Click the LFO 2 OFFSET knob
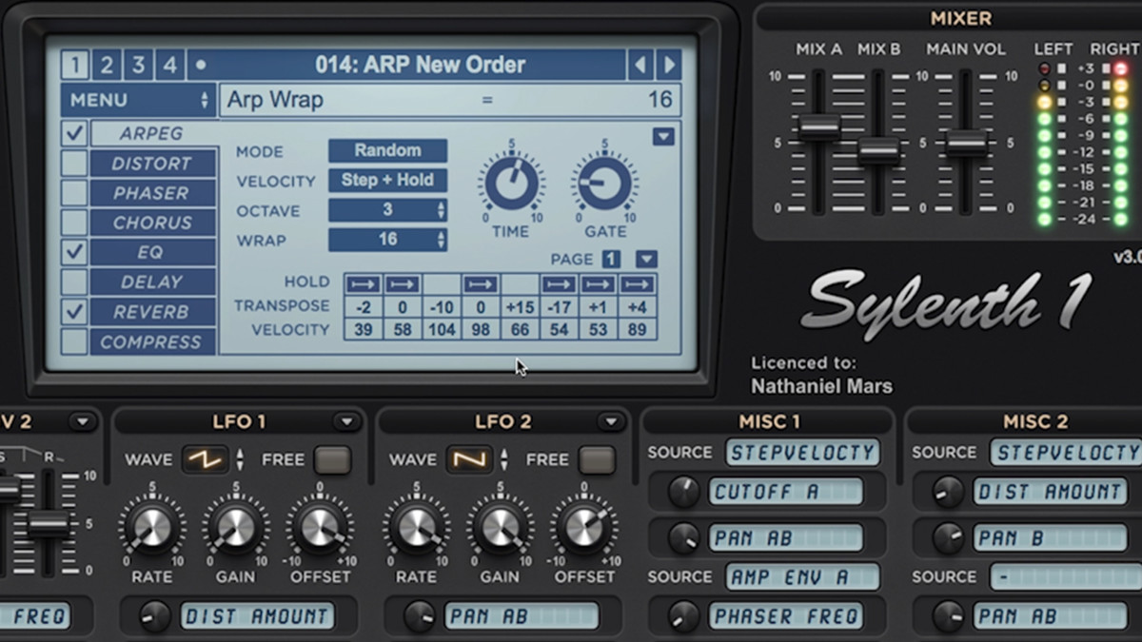The image size is (1142, 642). coord(584,527)
